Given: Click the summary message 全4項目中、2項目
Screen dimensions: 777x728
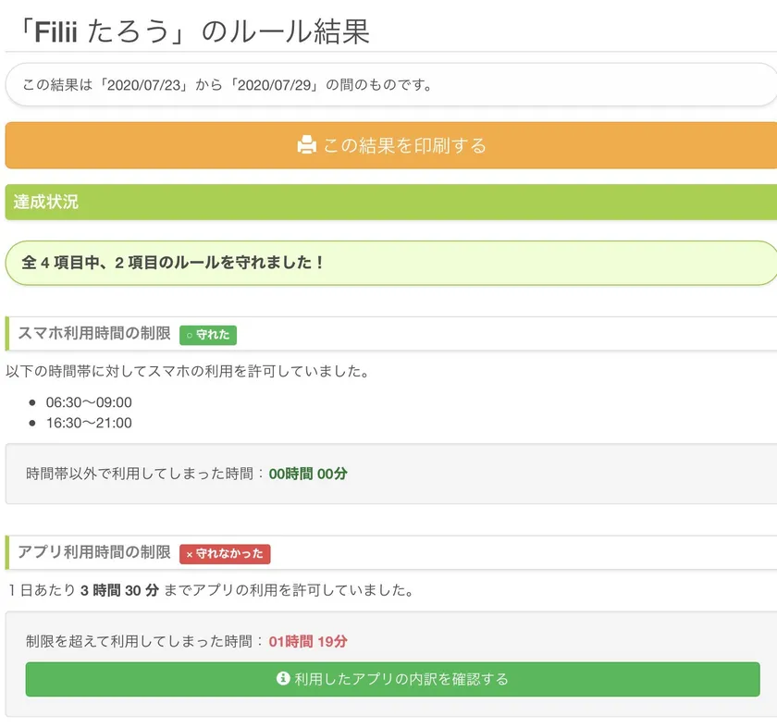Looking at the screenshot, I should click(173, 263).
